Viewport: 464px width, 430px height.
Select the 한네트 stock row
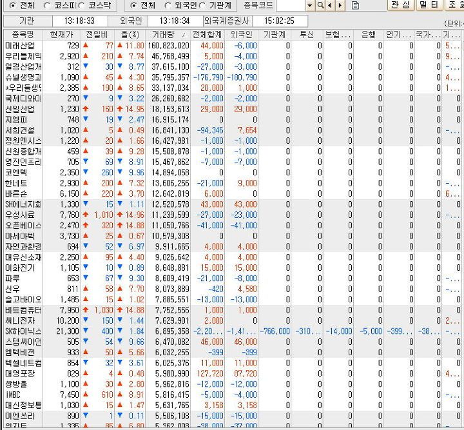click(232, 183)
